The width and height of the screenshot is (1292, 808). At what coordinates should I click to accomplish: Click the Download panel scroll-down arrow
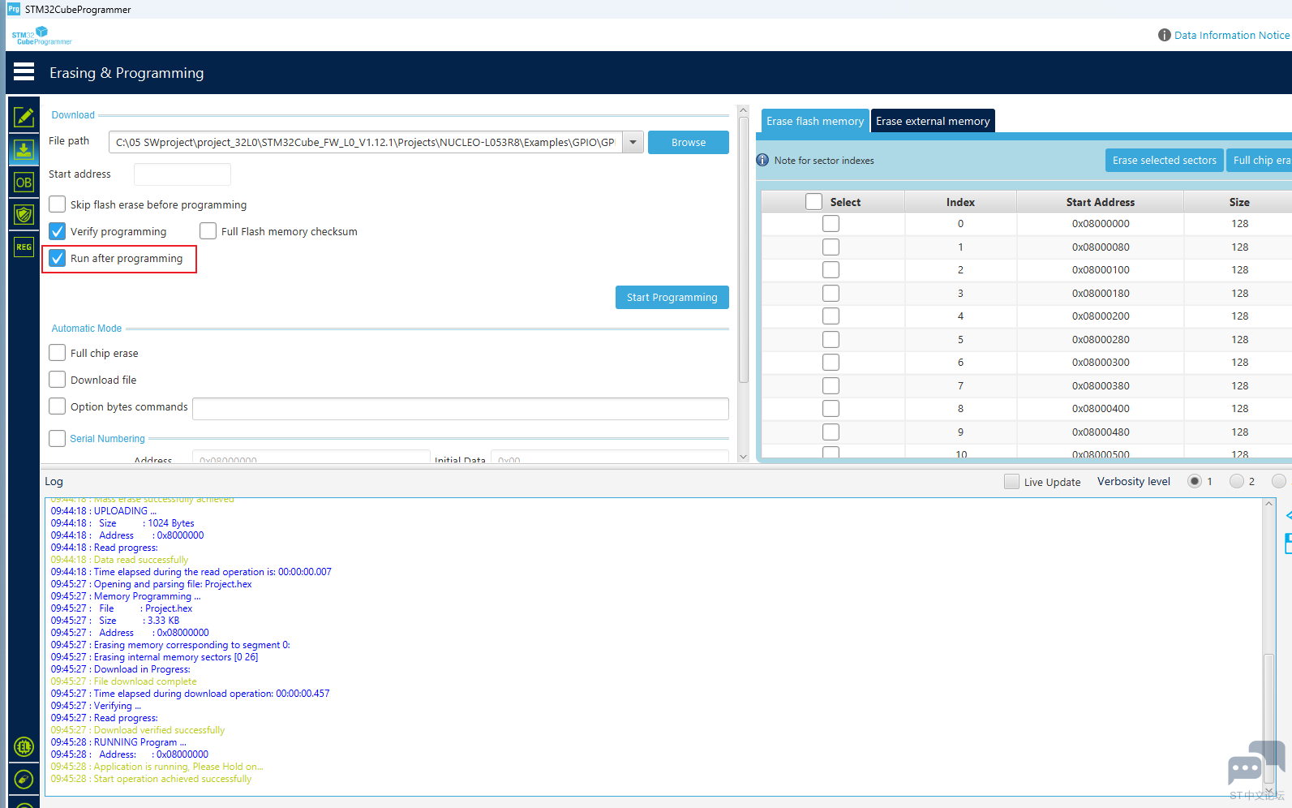click(x=743, y=457)
